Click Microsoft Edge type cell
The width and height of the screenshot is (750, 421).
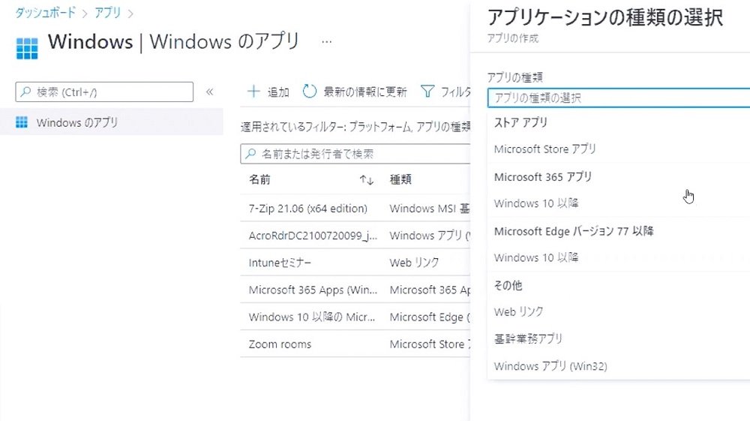tap(430, 317)
